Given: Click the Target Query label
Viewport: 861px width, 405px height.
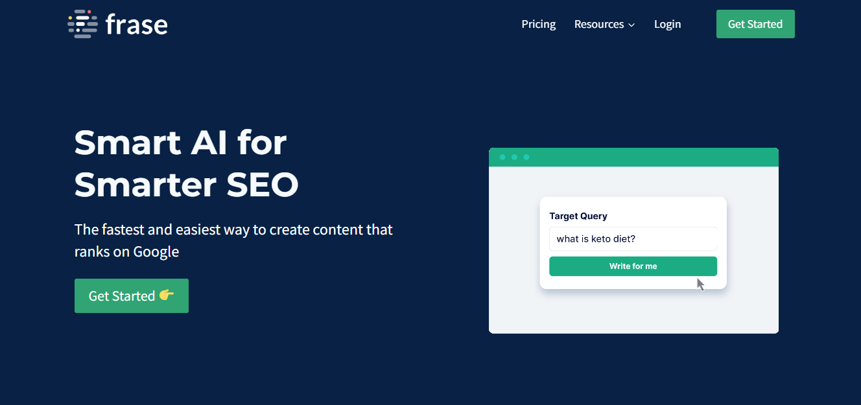Looking at the screenshot, I should click(x=578, y=216).
